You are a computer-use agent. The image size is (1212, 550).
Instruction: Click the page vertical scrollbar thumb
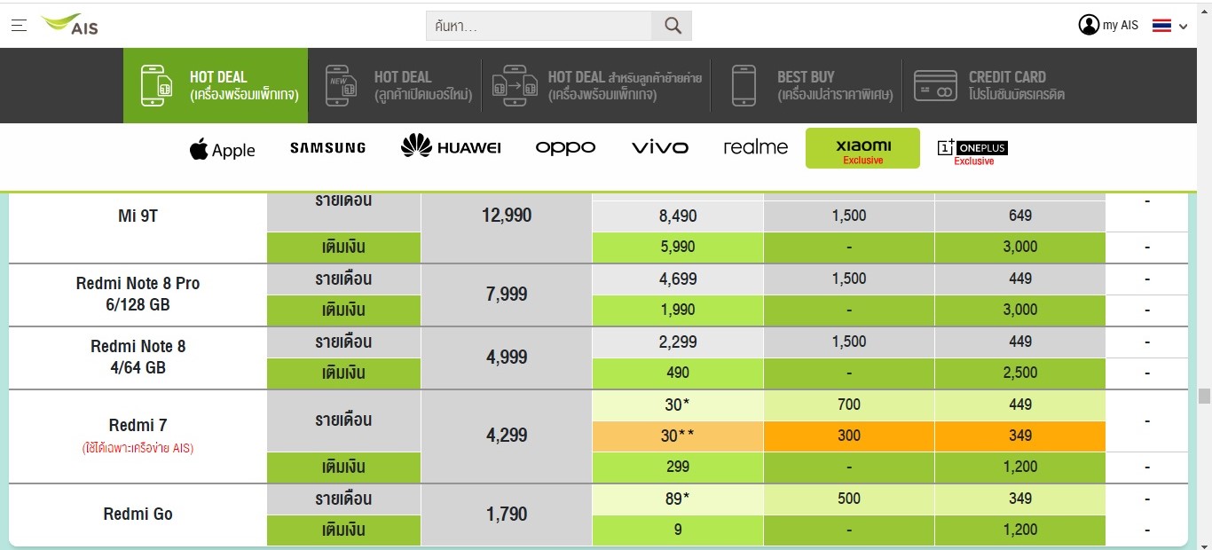click(1204, 396)
